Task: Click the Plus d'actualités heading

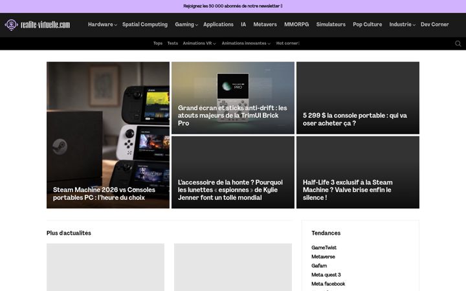Action: pos(69,233)
